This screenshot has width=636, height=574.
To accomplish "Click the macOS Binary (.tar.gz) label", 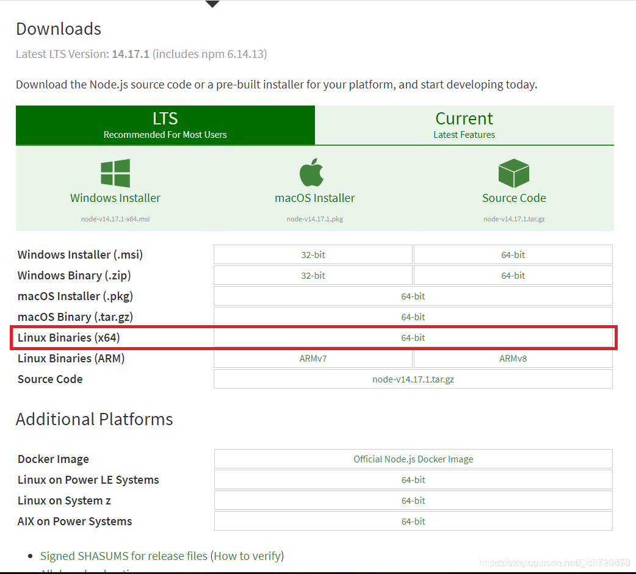I will pyautogui.click(x=76, y=317).
